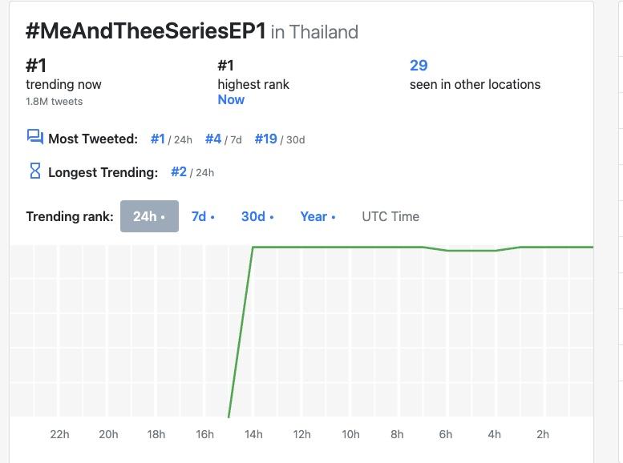The width and height of the screenshot is (623, 463).
Task: Switch to the 7d trending rank tab
Action: 203,216
